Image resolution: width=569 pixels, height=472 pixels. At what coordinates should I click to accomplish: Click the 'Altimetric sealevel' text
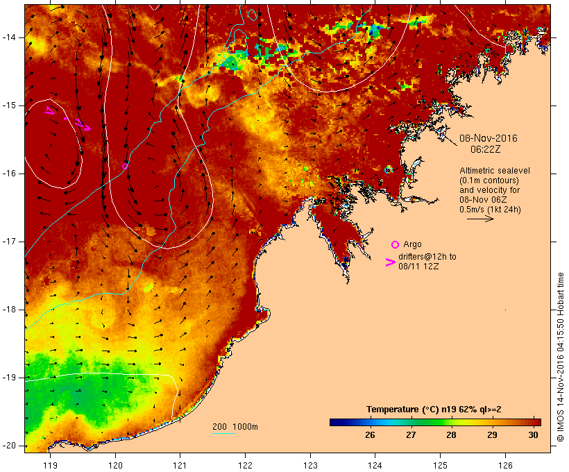coord(494,171)
